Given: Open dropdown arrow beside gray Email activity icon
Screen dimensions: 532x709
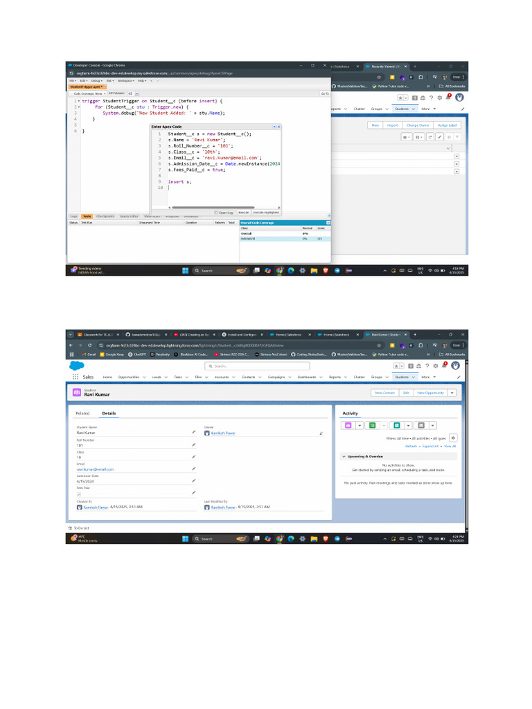Looking at the screenshot, I should pos(432,426).
